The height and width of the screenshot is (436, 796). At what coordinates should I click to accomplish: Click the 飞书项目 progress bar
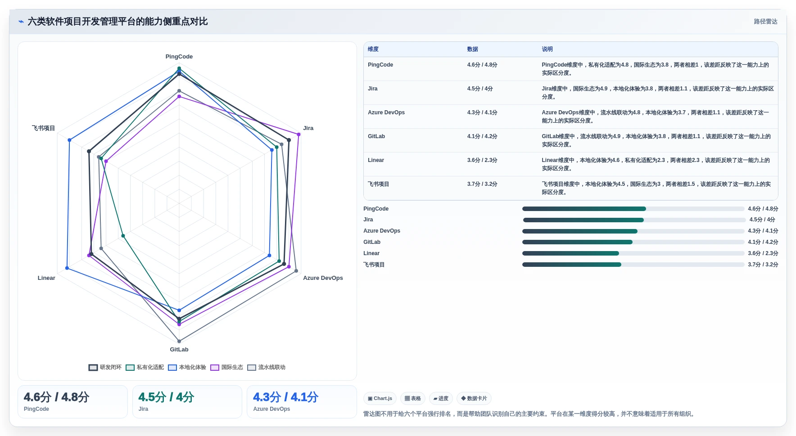coord(633,265)
